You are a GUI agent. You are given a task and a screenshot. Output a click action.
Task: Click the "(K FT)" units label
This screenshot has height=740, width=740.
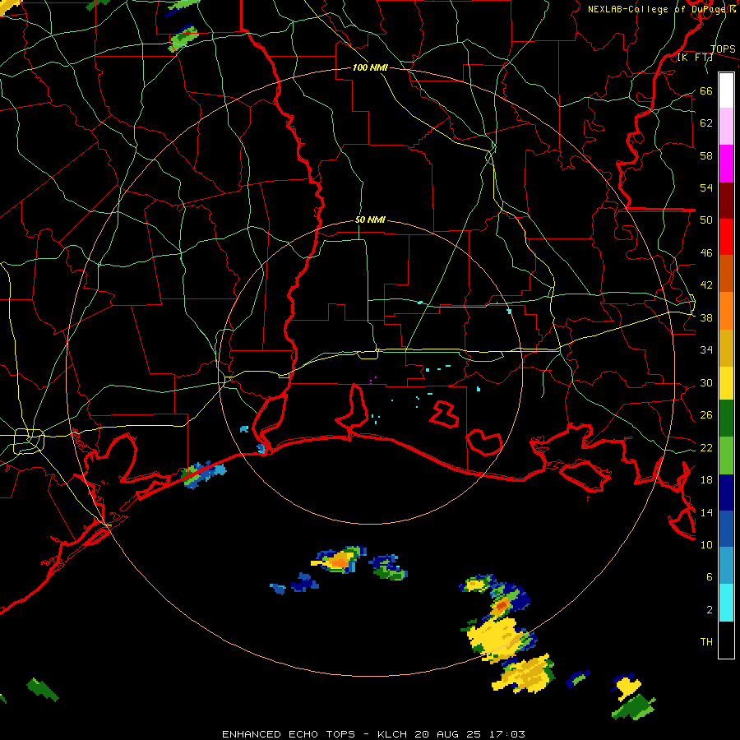[x=695, y=57]
